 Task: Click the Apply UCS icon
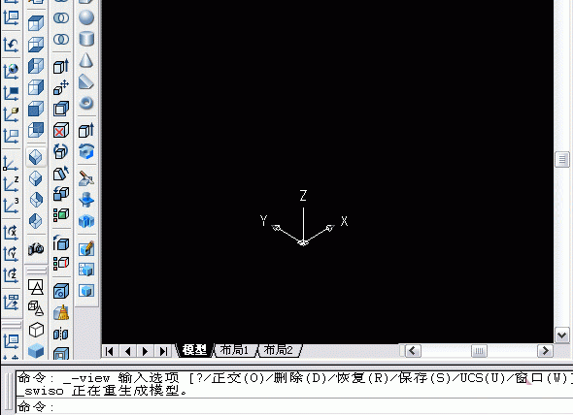tap(11, 303)
